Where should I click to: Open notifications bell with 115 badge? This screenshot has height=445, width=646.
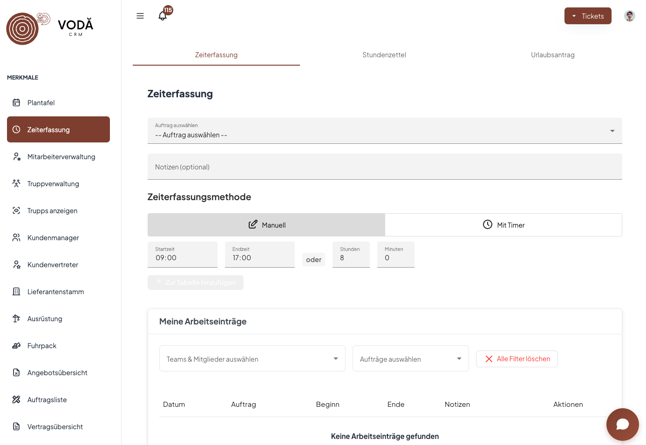163,16
